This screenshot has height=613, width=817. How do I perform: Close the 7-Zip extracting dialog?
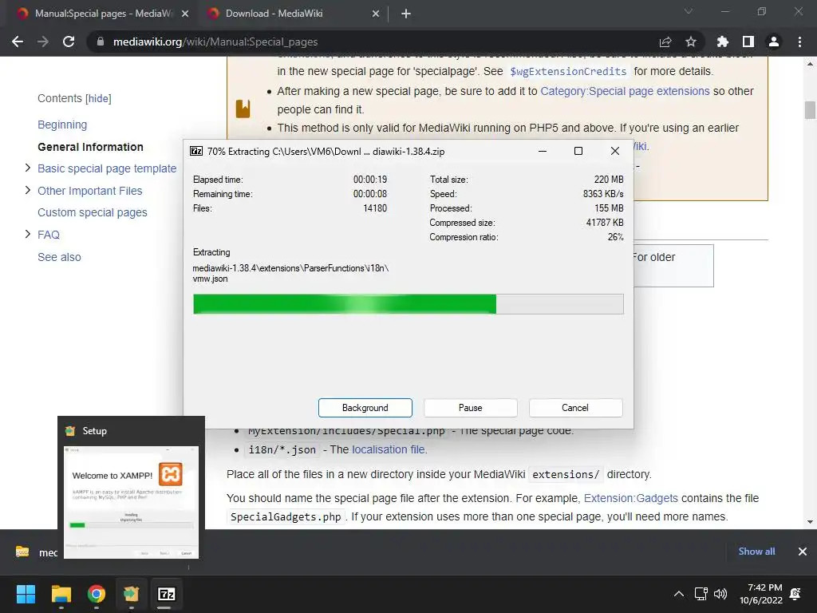pyautogui.click(x=615, y=151)
